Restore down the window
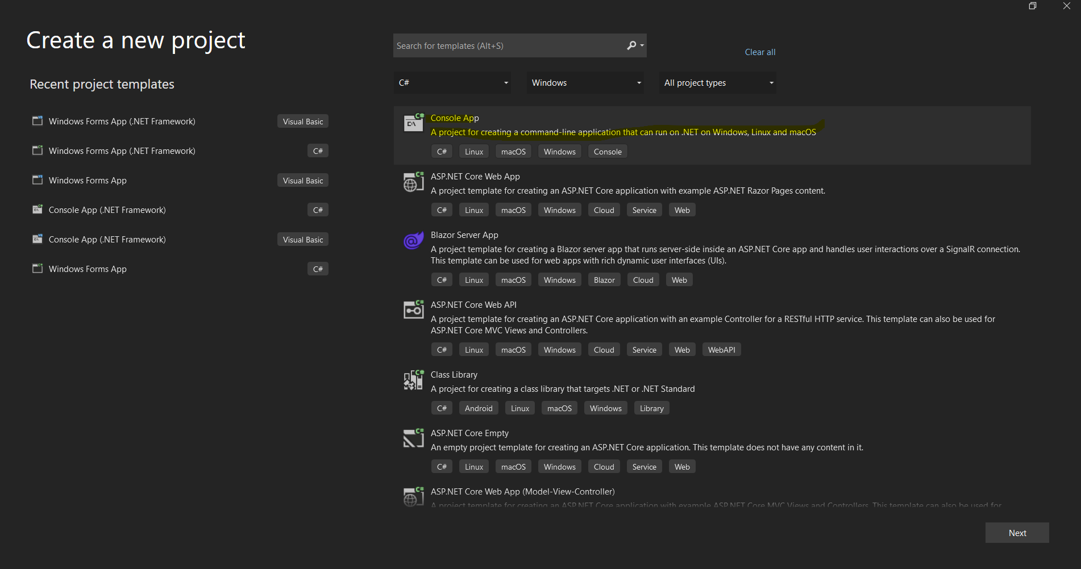Screen dimensions: 1081x569 point(1033,6)
